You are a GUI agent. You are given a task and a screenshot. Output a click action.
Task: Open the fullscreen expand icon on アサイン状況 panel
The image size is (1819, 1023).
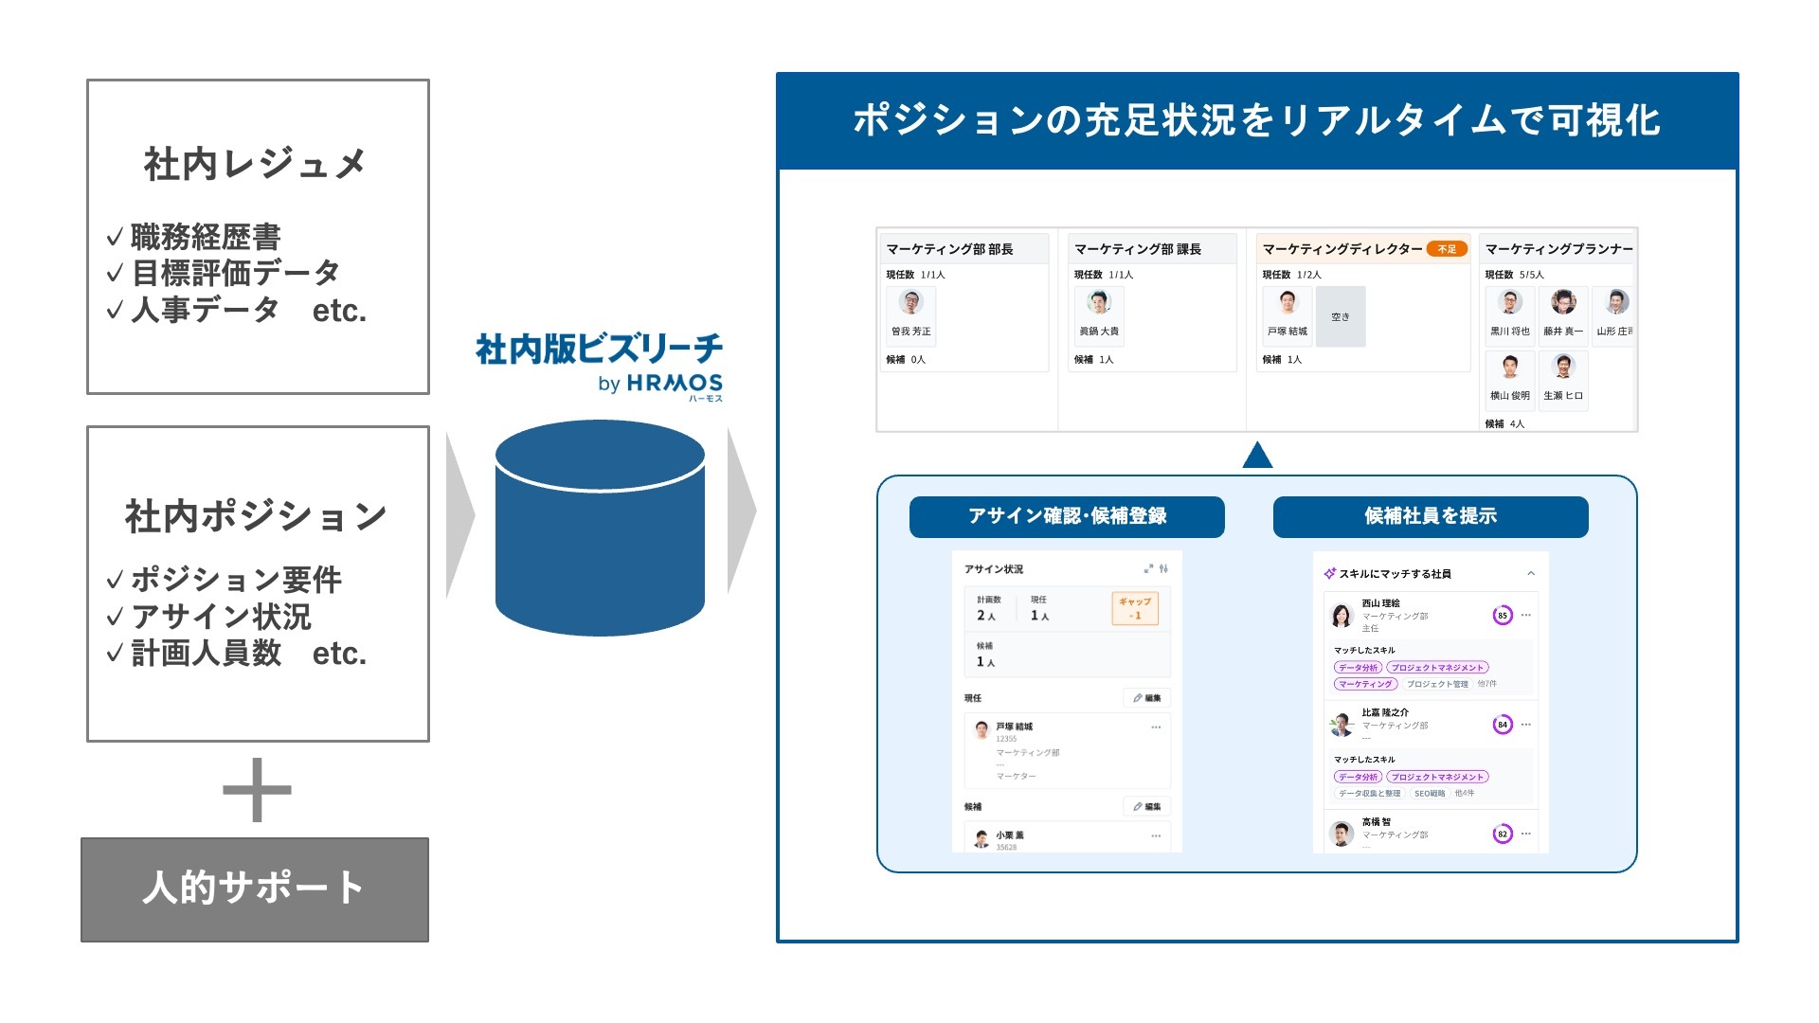pyautogui.click(x=1147, y=568)
